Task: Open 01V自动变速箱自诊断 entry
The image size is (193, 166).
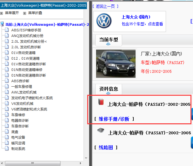Action: (x=29, y=64)
